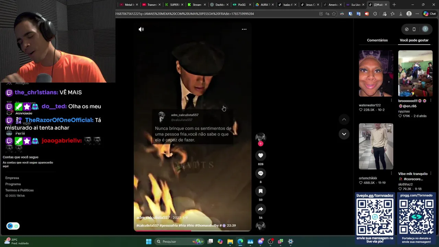This screenshot has height=247, width=439.
Task: Bookmark the video to favorites
Action: pos(261,191)
